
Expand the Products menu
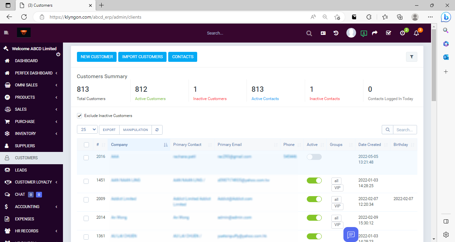pyautogui.click(x=31, y=97)
